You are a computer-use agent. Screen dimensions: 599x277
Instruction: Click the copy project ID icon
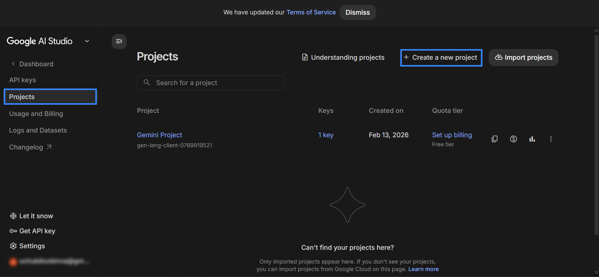[495, 139]
